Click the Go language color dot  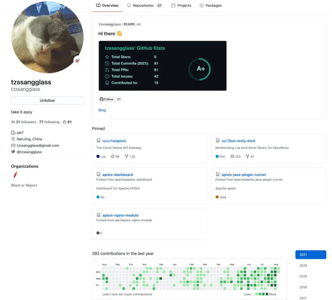[98, 197]
